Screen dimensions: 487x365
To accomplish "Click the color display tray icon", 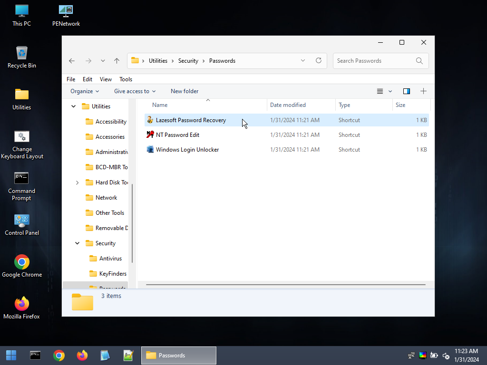I will (x=423, y=355).
